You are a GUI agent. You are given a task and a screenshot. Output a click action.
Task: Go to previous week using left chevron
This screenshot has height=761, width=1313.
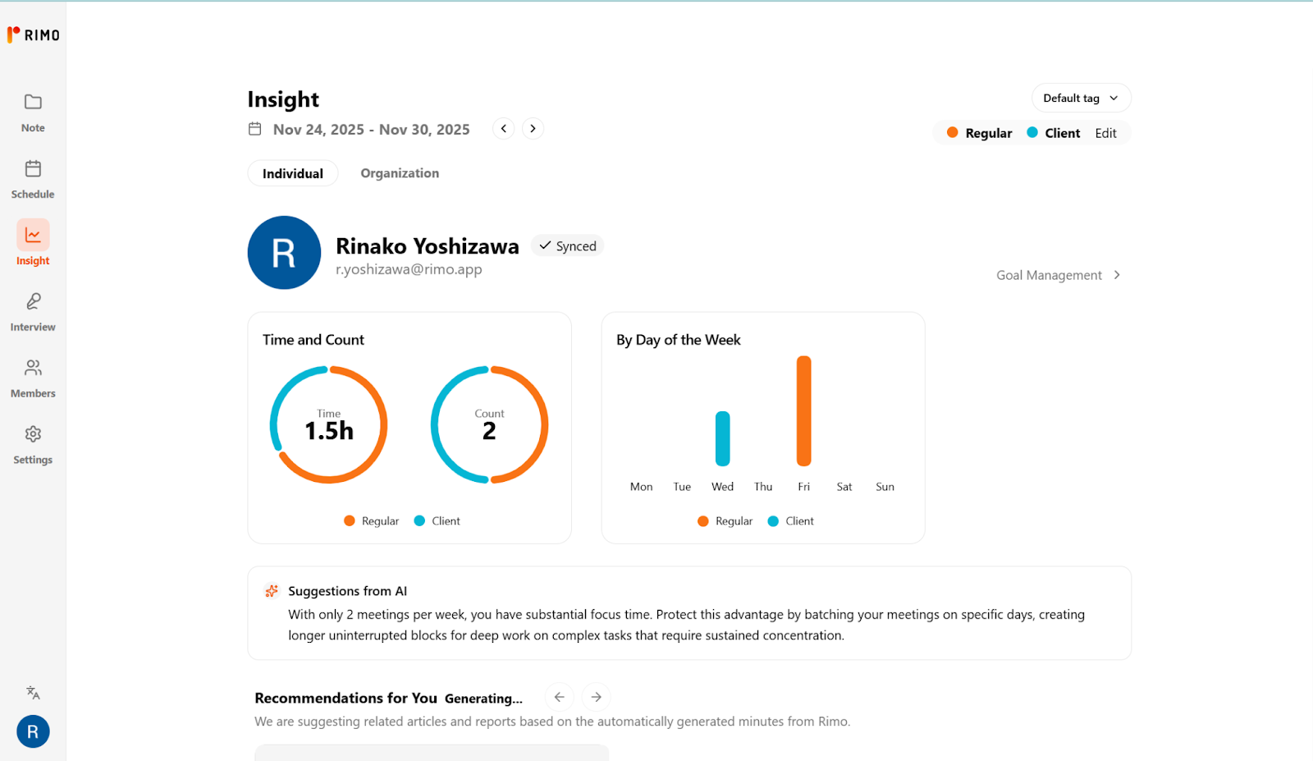click(x=504, y=129)
